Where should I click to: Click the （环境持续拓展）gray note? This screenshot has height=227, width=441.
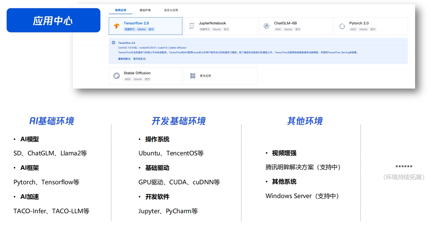click(x=404, y=177)
